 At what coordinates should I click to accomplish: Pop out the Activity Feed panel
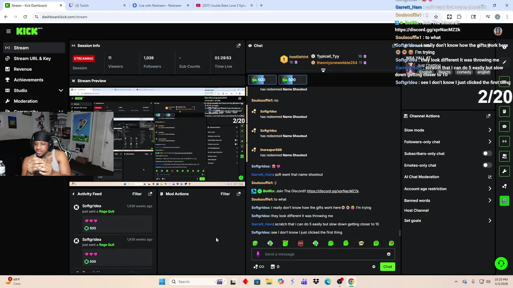click(x=150, y=194)
